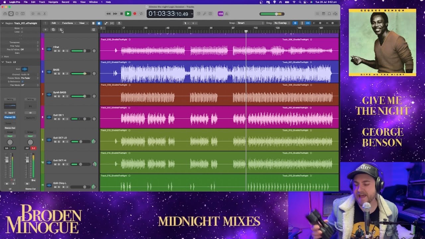Open the media Browsers icon
Screen dimensions: 425x239
[335, 14]
